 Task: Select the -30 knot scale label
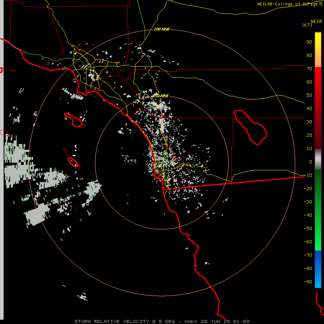pyautogui.click(x=308, y=202)
